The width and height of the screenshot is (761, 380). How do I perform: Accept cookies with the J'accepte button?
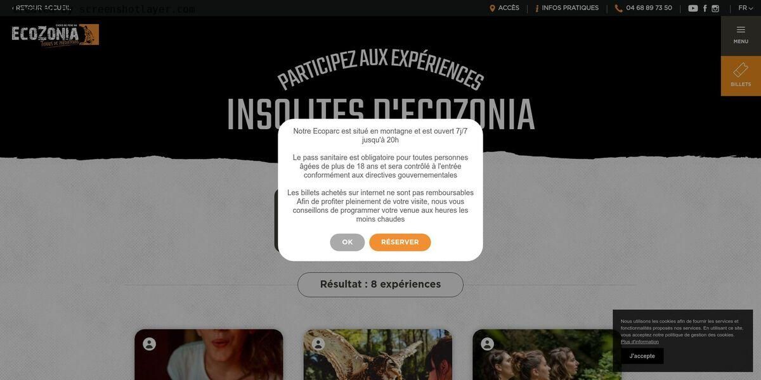[x=642, y=356]
